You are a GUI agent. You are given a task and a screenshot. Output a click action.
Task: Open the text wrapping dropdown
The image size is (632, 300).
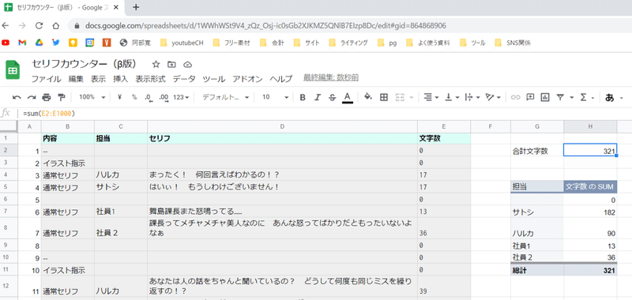472,97
